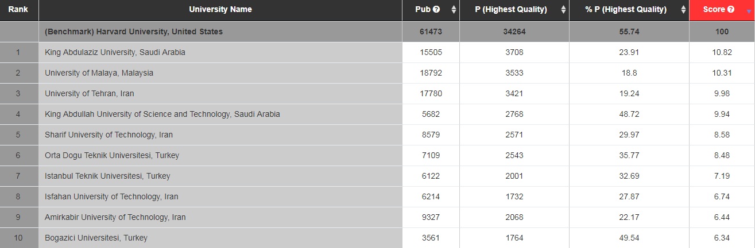755x248 pixels.
Task: Click the help icon next to Score
Action: pyautogui.click(x=731, y=10)
